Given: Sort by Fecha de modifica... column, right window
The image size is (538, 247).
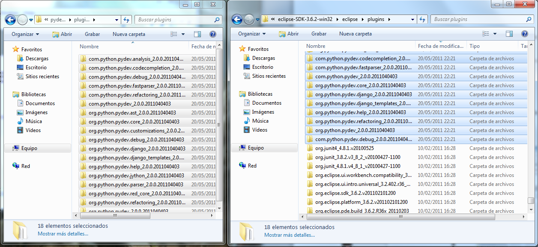Looking at the screenshot, I should [441, 46].
